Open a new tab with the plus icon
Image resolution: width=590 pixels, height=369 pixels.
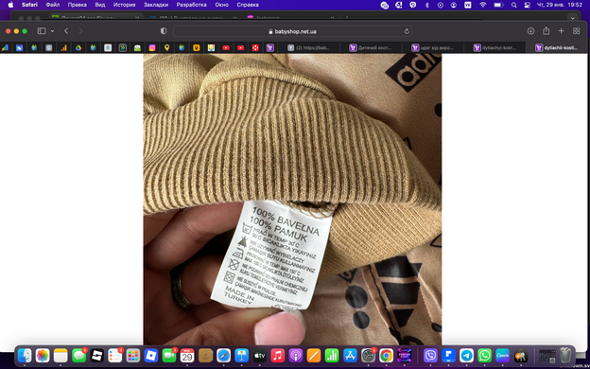click(x=561, y=31)
